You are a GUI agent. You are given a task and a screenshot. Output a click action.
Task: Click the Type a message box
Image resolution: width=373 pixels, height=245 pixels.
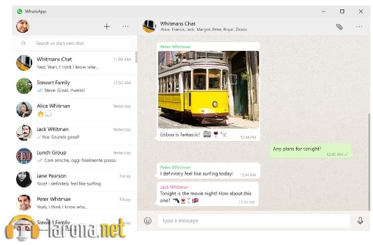(254, 221)
